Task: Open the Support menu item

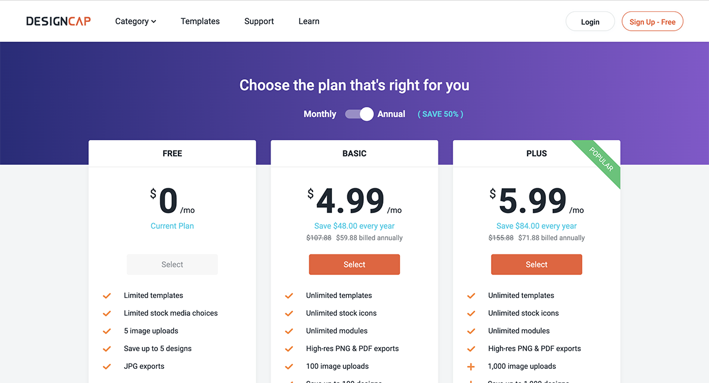Action: click(x=259, y=21)
